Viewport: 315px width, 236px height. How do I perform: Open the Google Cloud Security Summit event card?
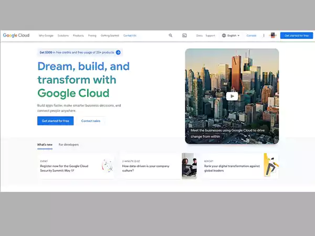tap(76, 166)
